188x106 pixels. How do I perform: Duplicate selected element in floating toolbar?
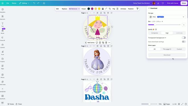[103, 43]
